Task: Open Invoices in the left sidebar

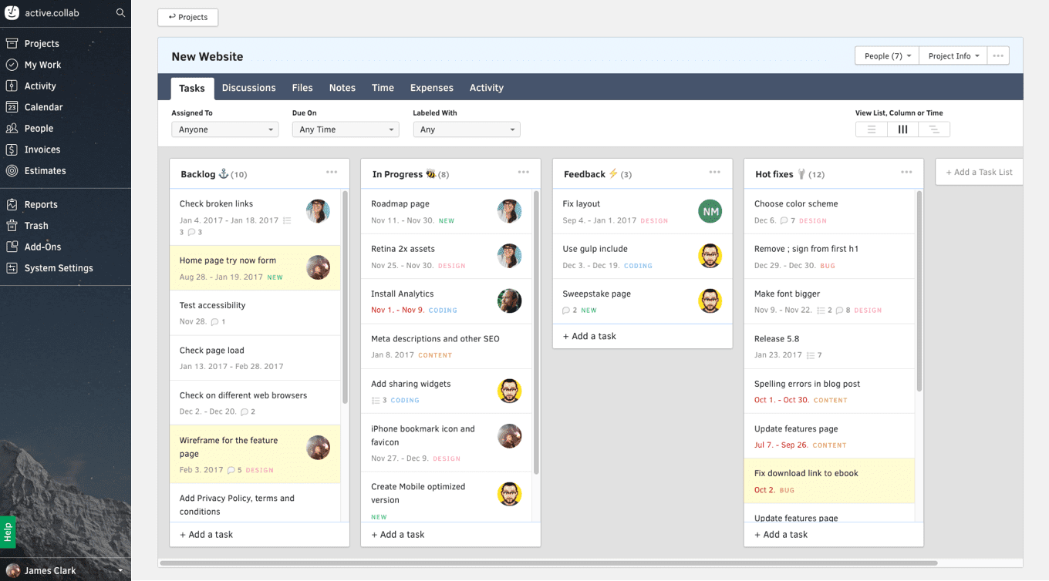Action: pyautogui.click(x=42, y=149)
